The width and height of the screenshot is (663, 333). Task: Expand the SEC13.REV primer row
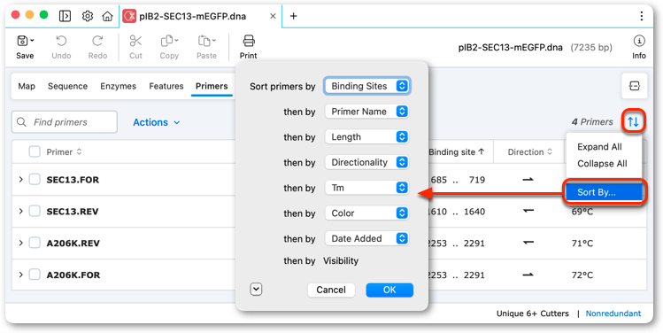[x=20, y=211]
